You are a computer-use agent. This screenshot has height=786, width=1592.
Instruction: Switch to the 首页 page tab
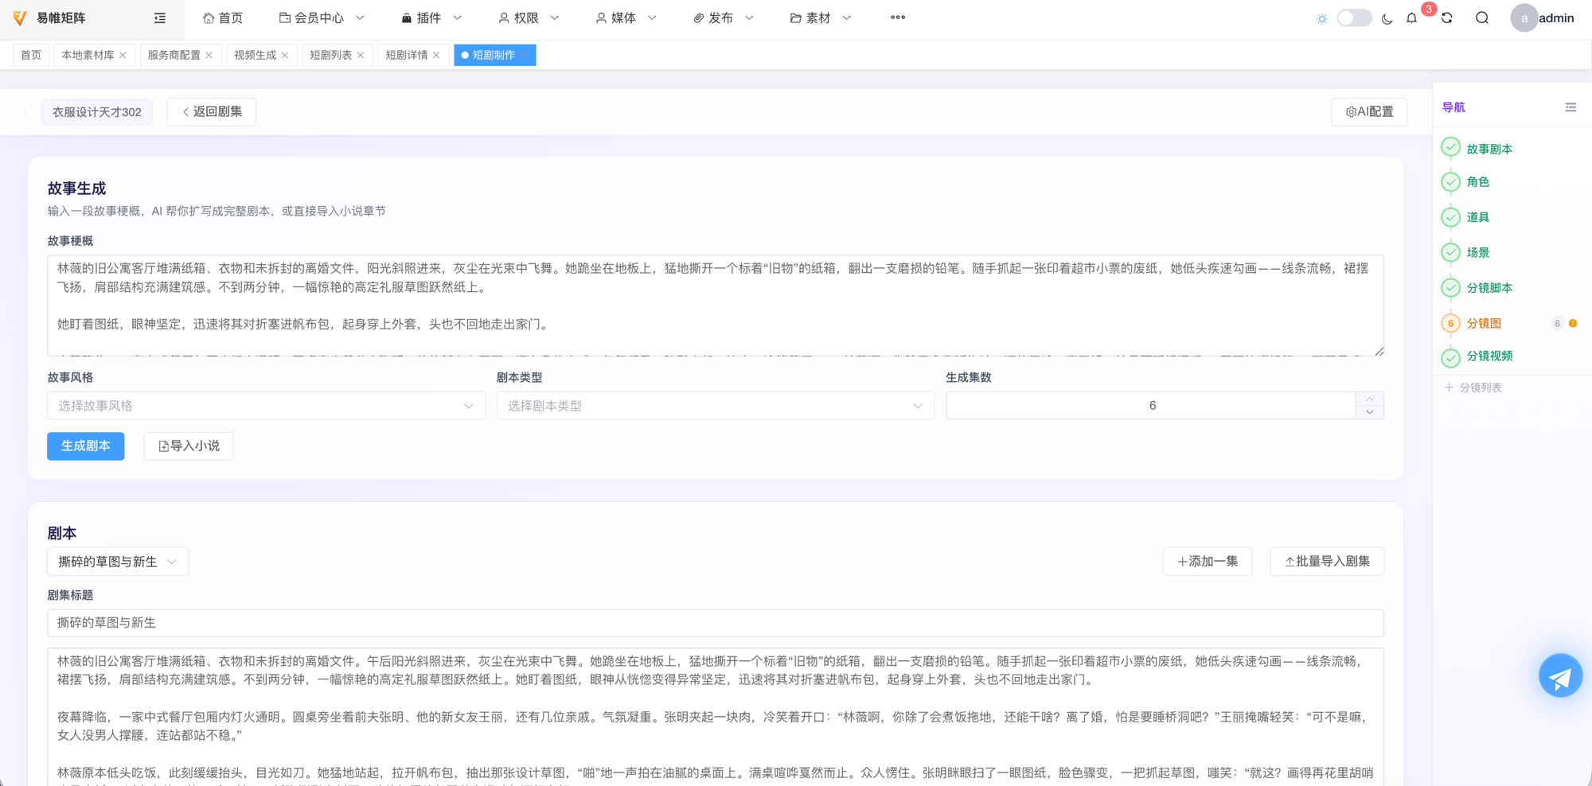click(x=31, y=55)
